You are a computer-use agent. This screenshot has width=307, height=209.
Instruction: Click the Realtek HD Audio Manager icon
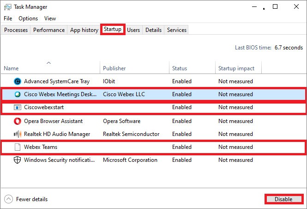coord(18,134)
